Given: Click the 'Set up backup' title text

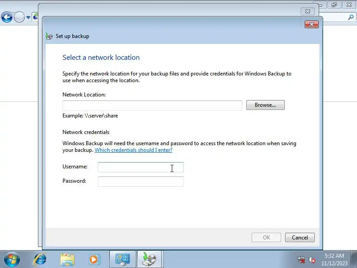Looking at the screenshot, I should (x=72, y=36).
